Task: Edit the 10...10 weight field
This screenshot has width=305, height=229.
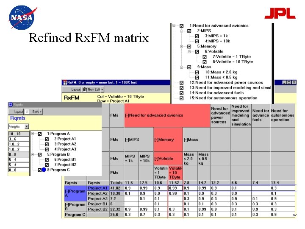Action: click(x=19, y=134)
